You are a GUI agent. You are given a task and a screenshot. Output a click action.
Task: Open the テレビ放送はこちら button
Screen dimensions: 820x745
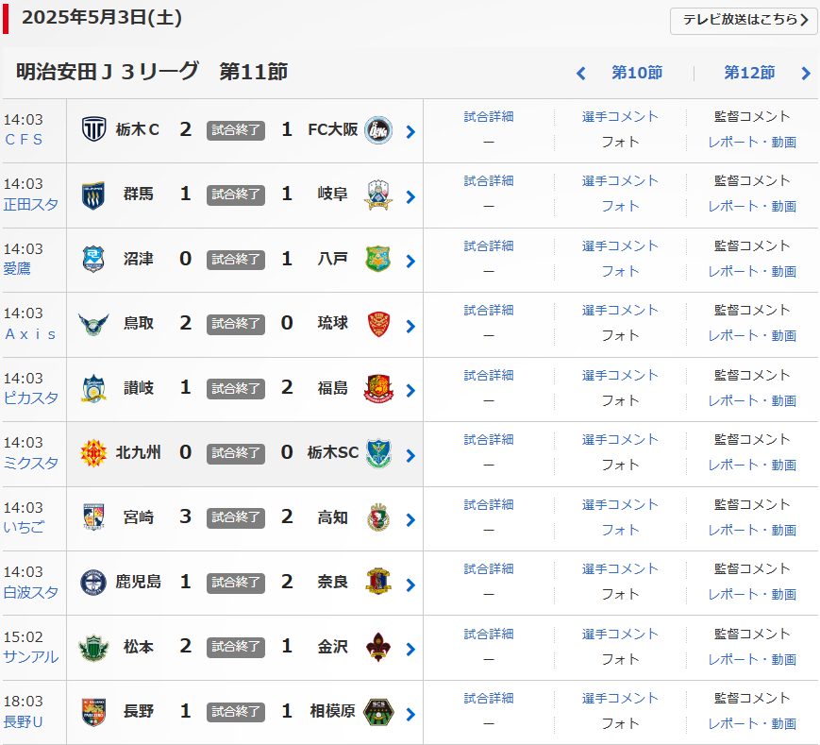744,21
